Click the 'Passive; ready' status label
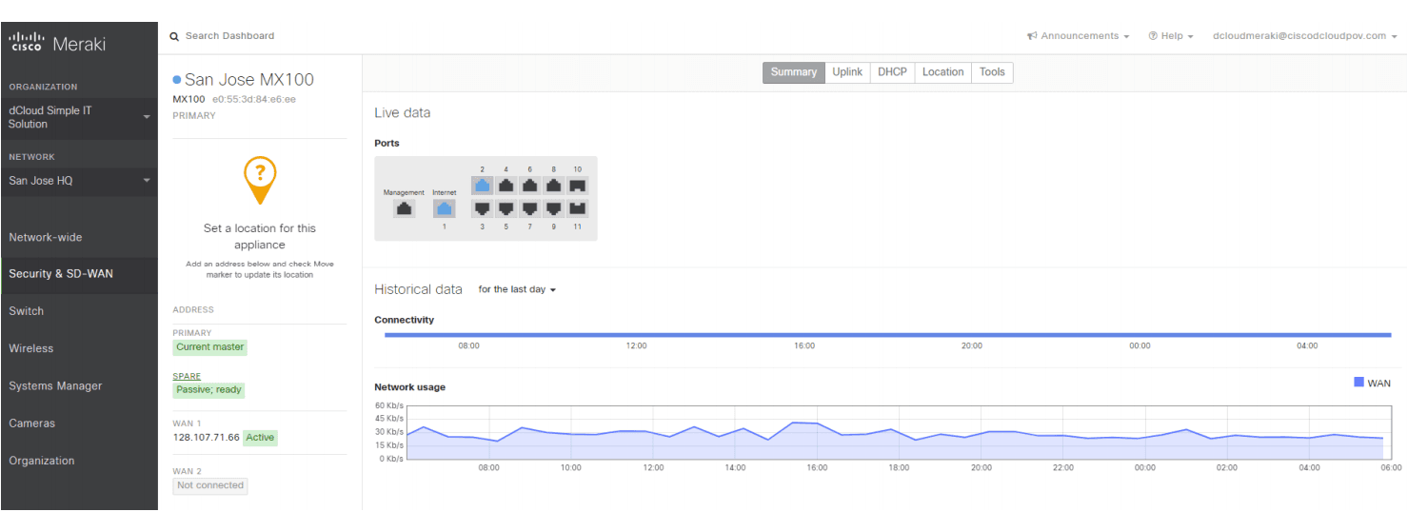The width and height of the screenshot is (1408, 512). pos(209,390)
